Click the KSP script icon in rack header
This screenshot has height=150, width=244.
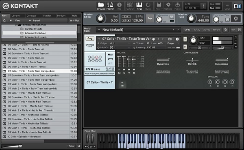click(225, 30)
